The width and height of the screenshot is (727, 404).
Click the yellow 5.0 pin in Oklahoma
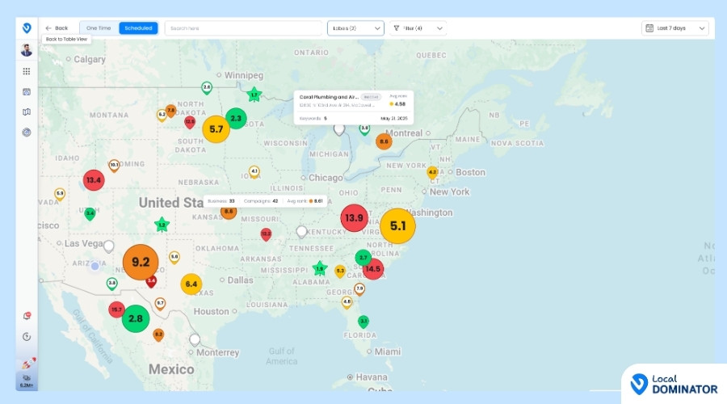[174, 258]
